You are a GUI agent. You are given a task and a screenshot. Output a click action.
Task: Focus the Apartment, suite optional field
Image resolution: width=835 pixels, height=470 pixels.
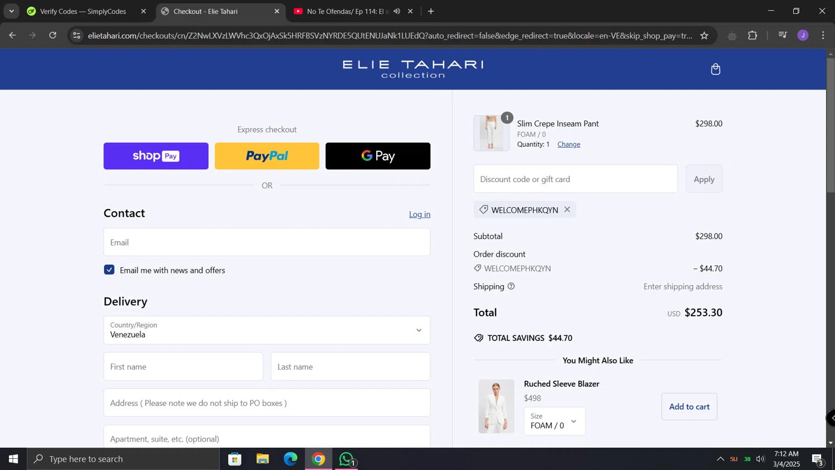tap(267, 438)
